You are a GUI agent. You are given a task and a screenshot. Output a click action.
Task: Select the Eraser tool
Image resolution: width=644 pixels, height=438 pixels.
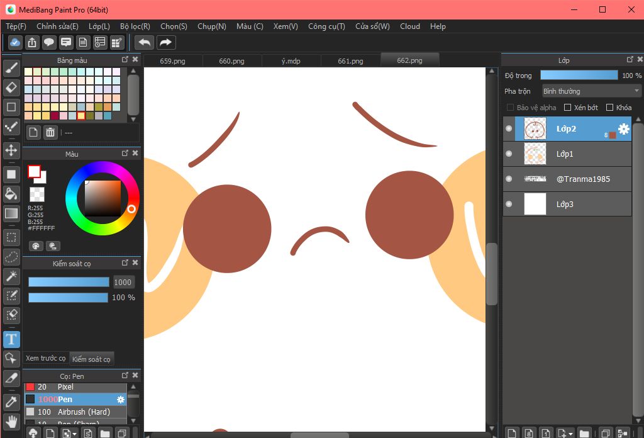[11, 87]
